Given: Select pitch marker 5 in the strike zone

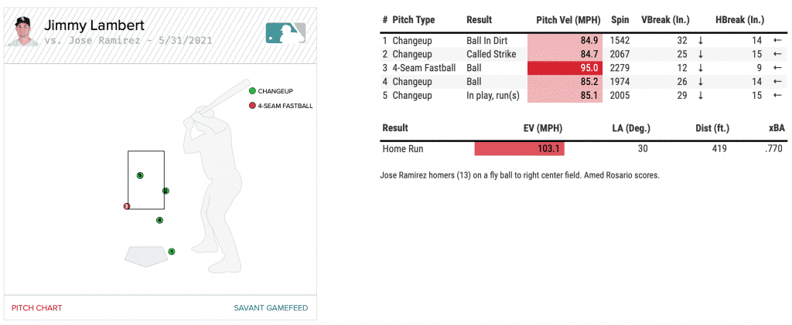Looking at the screenshot, I should [140, 175].
